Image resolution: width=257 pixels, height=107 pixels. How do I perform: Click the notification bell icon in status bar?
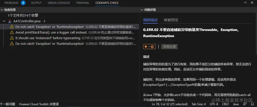252,104
